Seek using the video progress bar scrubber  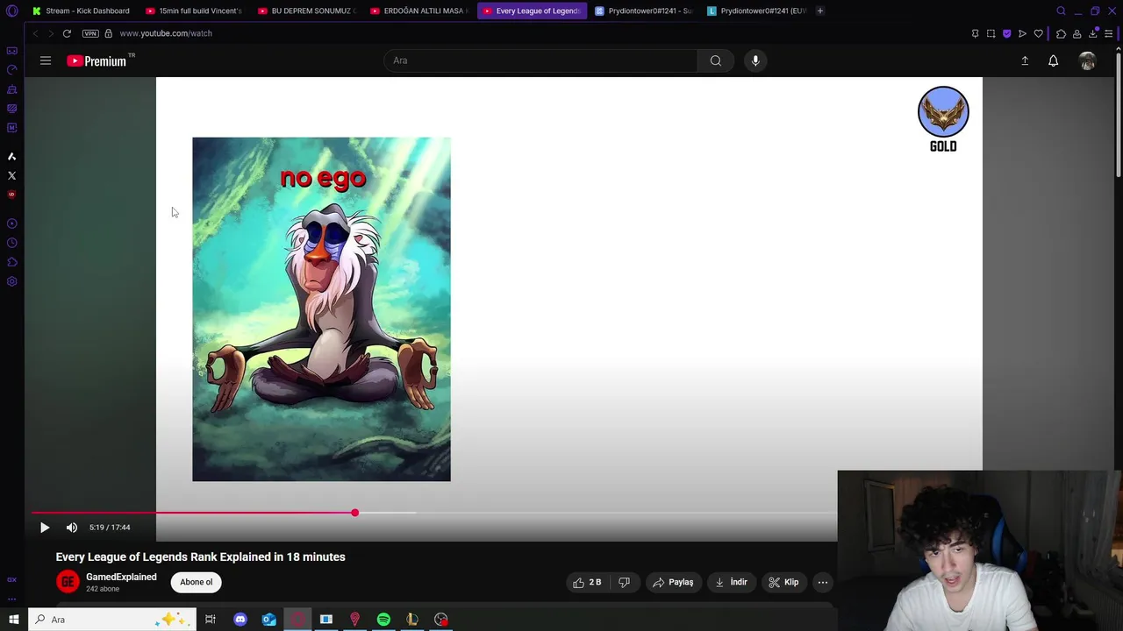(354, 513)
